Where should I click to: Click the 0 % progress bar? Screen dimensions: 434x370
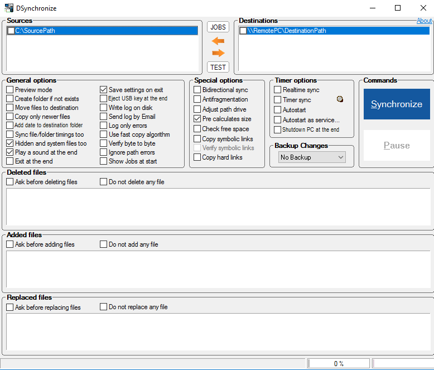pyautogui.click(x=339, y=363)
